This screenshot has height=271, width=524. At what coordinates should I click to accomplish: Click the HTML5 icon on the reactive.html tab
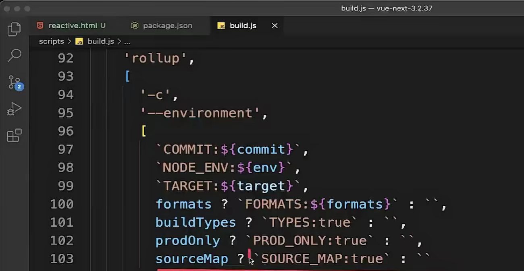coord(40,25)
